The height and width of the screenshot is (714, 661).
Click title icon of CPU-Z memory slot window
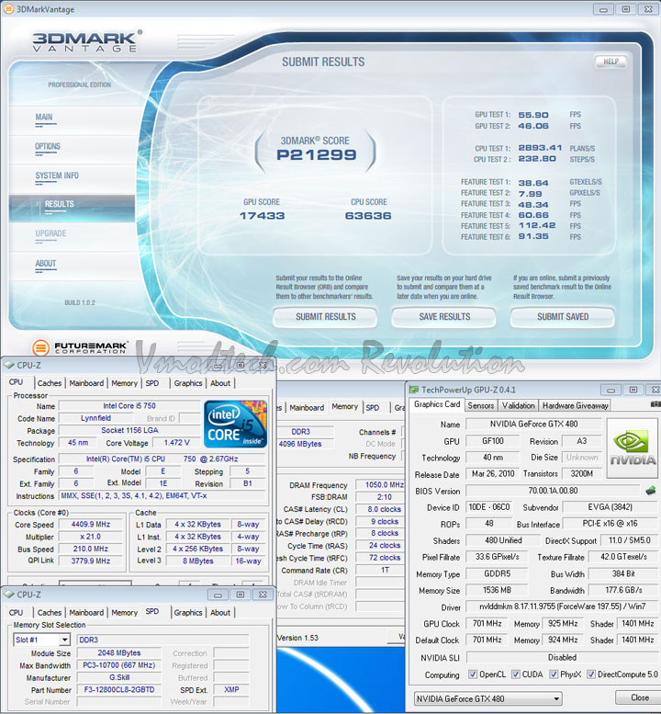point(8,595)
